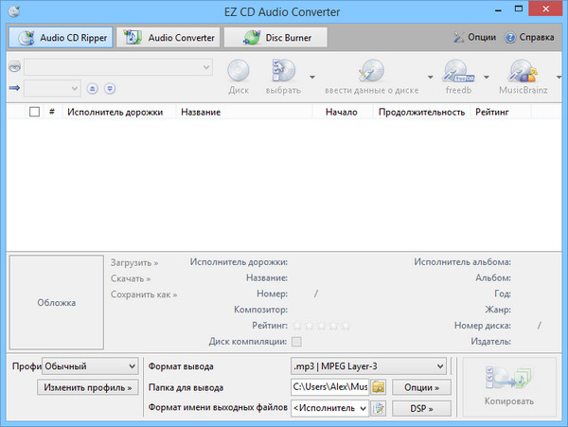Screen dimensions: 568x427
Task: Click the 'выбрать' select tracks icon
Action: click(285, 71)
